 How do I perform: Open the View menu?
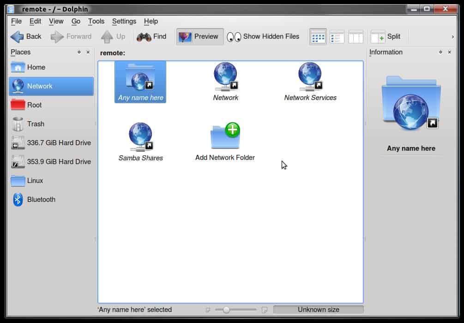56,21
